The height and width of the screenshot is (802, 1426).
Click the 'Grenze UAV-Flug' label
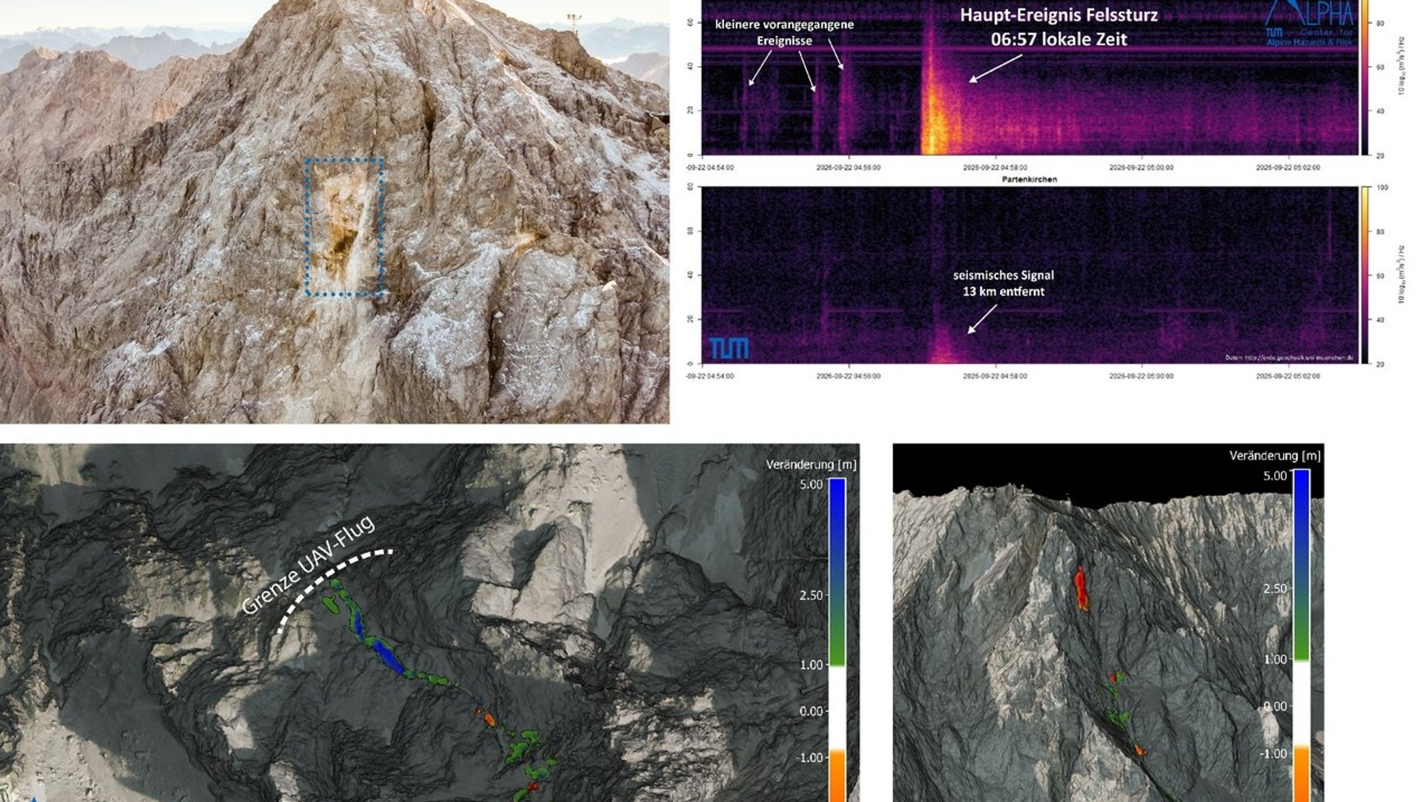[308, 565]
